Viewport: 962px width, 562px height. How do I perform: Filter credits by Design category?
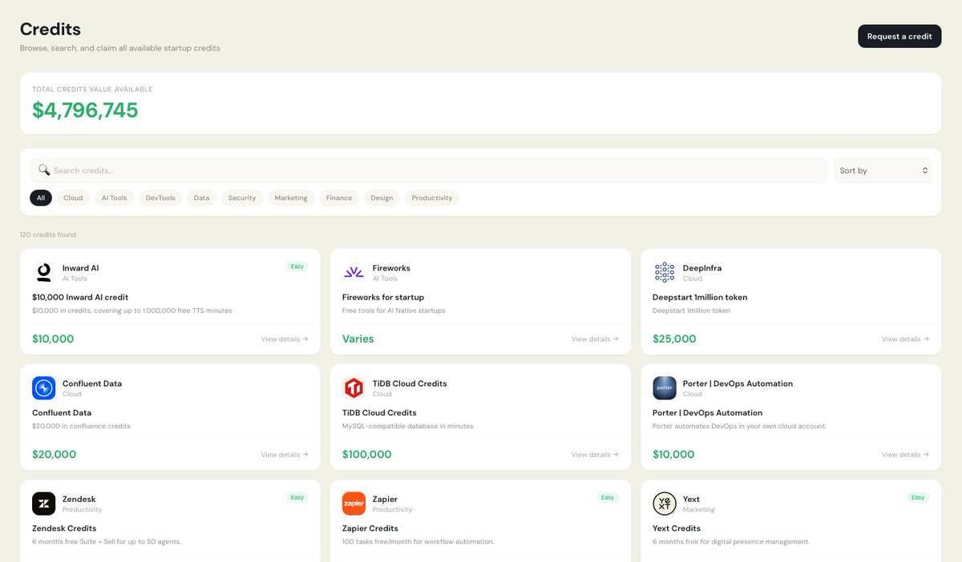[382, 198]
